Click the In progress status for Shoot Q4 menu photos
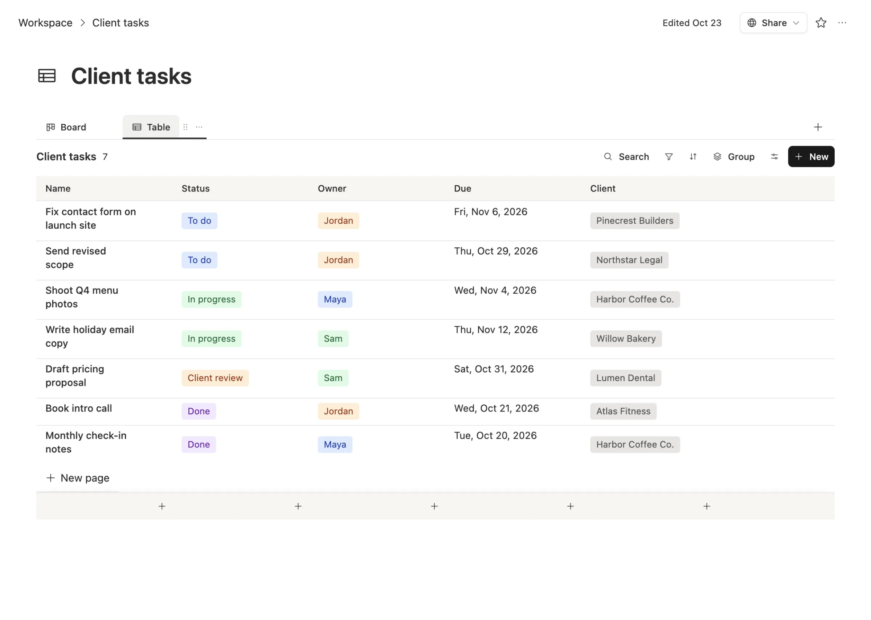The height and width of the screenshot is (620, 871). click(212, 300)
